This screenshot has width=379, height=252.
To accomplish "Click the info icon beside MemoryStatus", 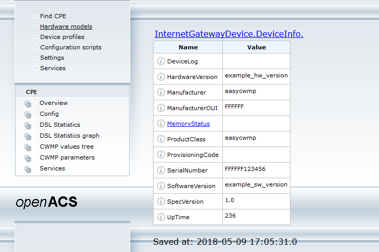I will click(x=161, y=124).
